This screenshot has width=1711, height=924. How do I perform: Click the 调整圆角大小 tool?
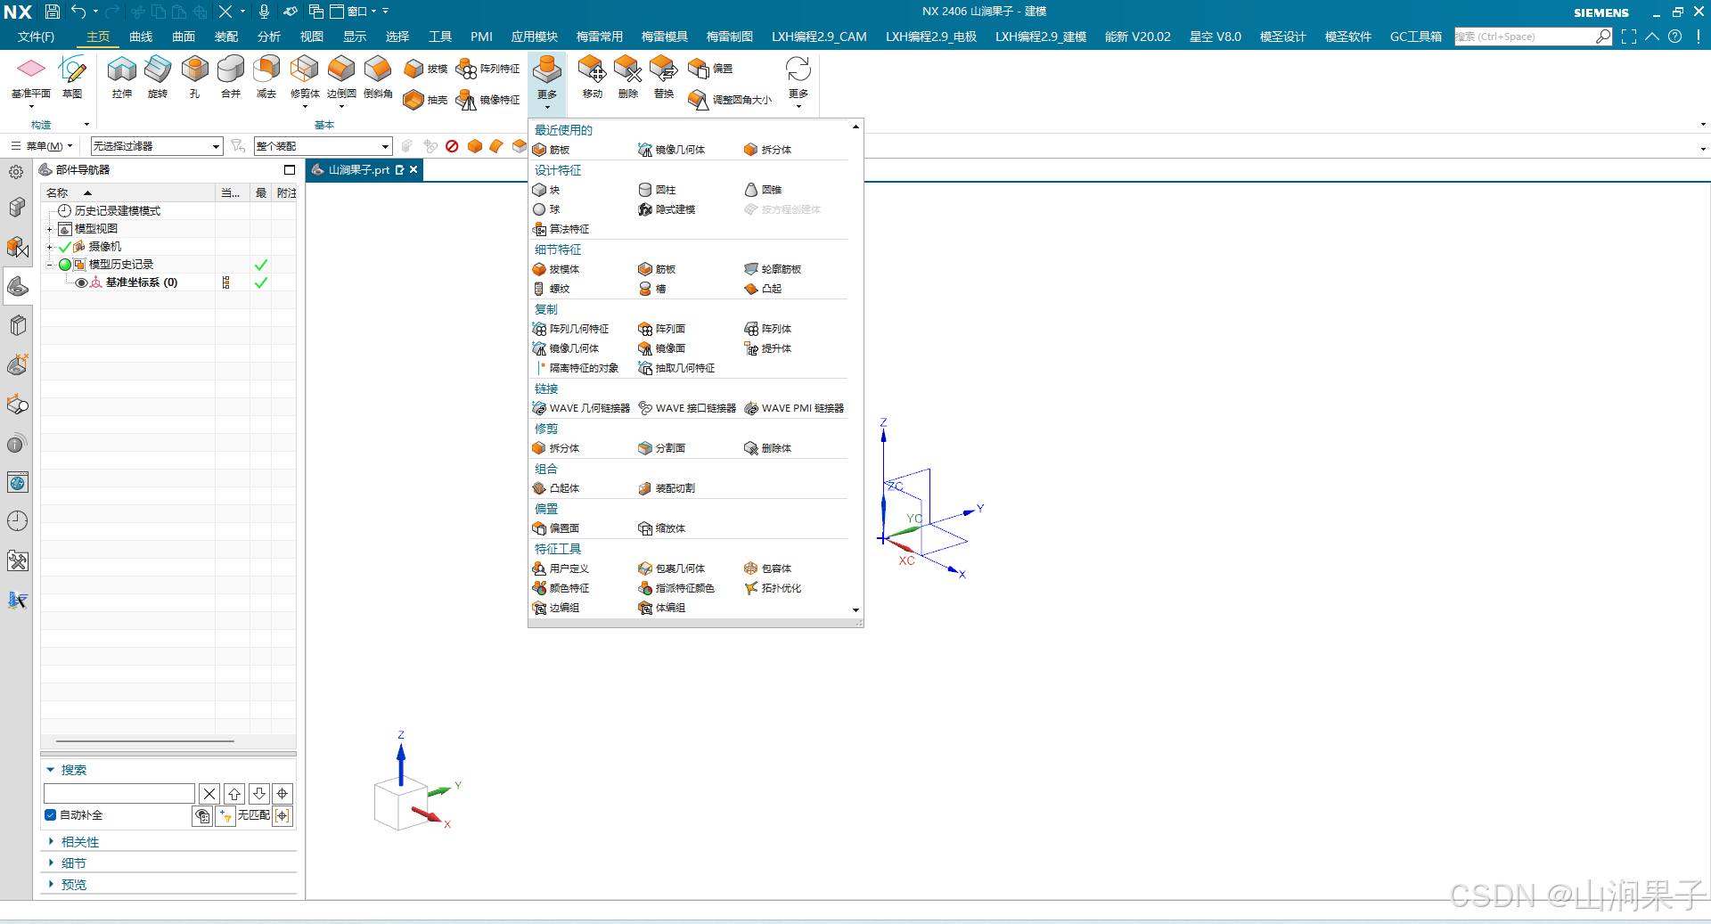730,100
